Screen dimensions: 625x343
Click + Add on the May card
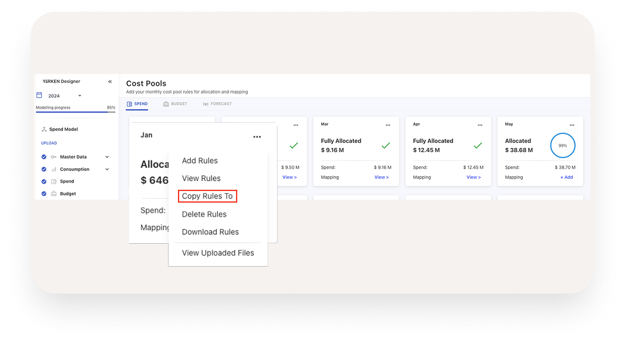pos(566,177)
